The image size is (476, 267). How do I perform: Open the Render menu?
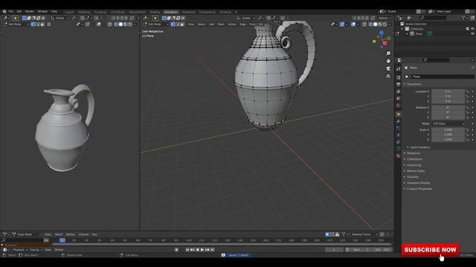pos(30,12)
